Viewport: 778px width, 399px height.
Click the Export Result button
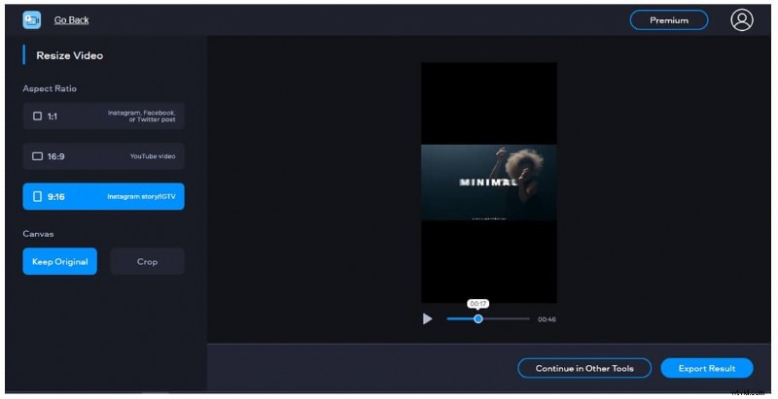pyautogui.click(x=707, y=368)
